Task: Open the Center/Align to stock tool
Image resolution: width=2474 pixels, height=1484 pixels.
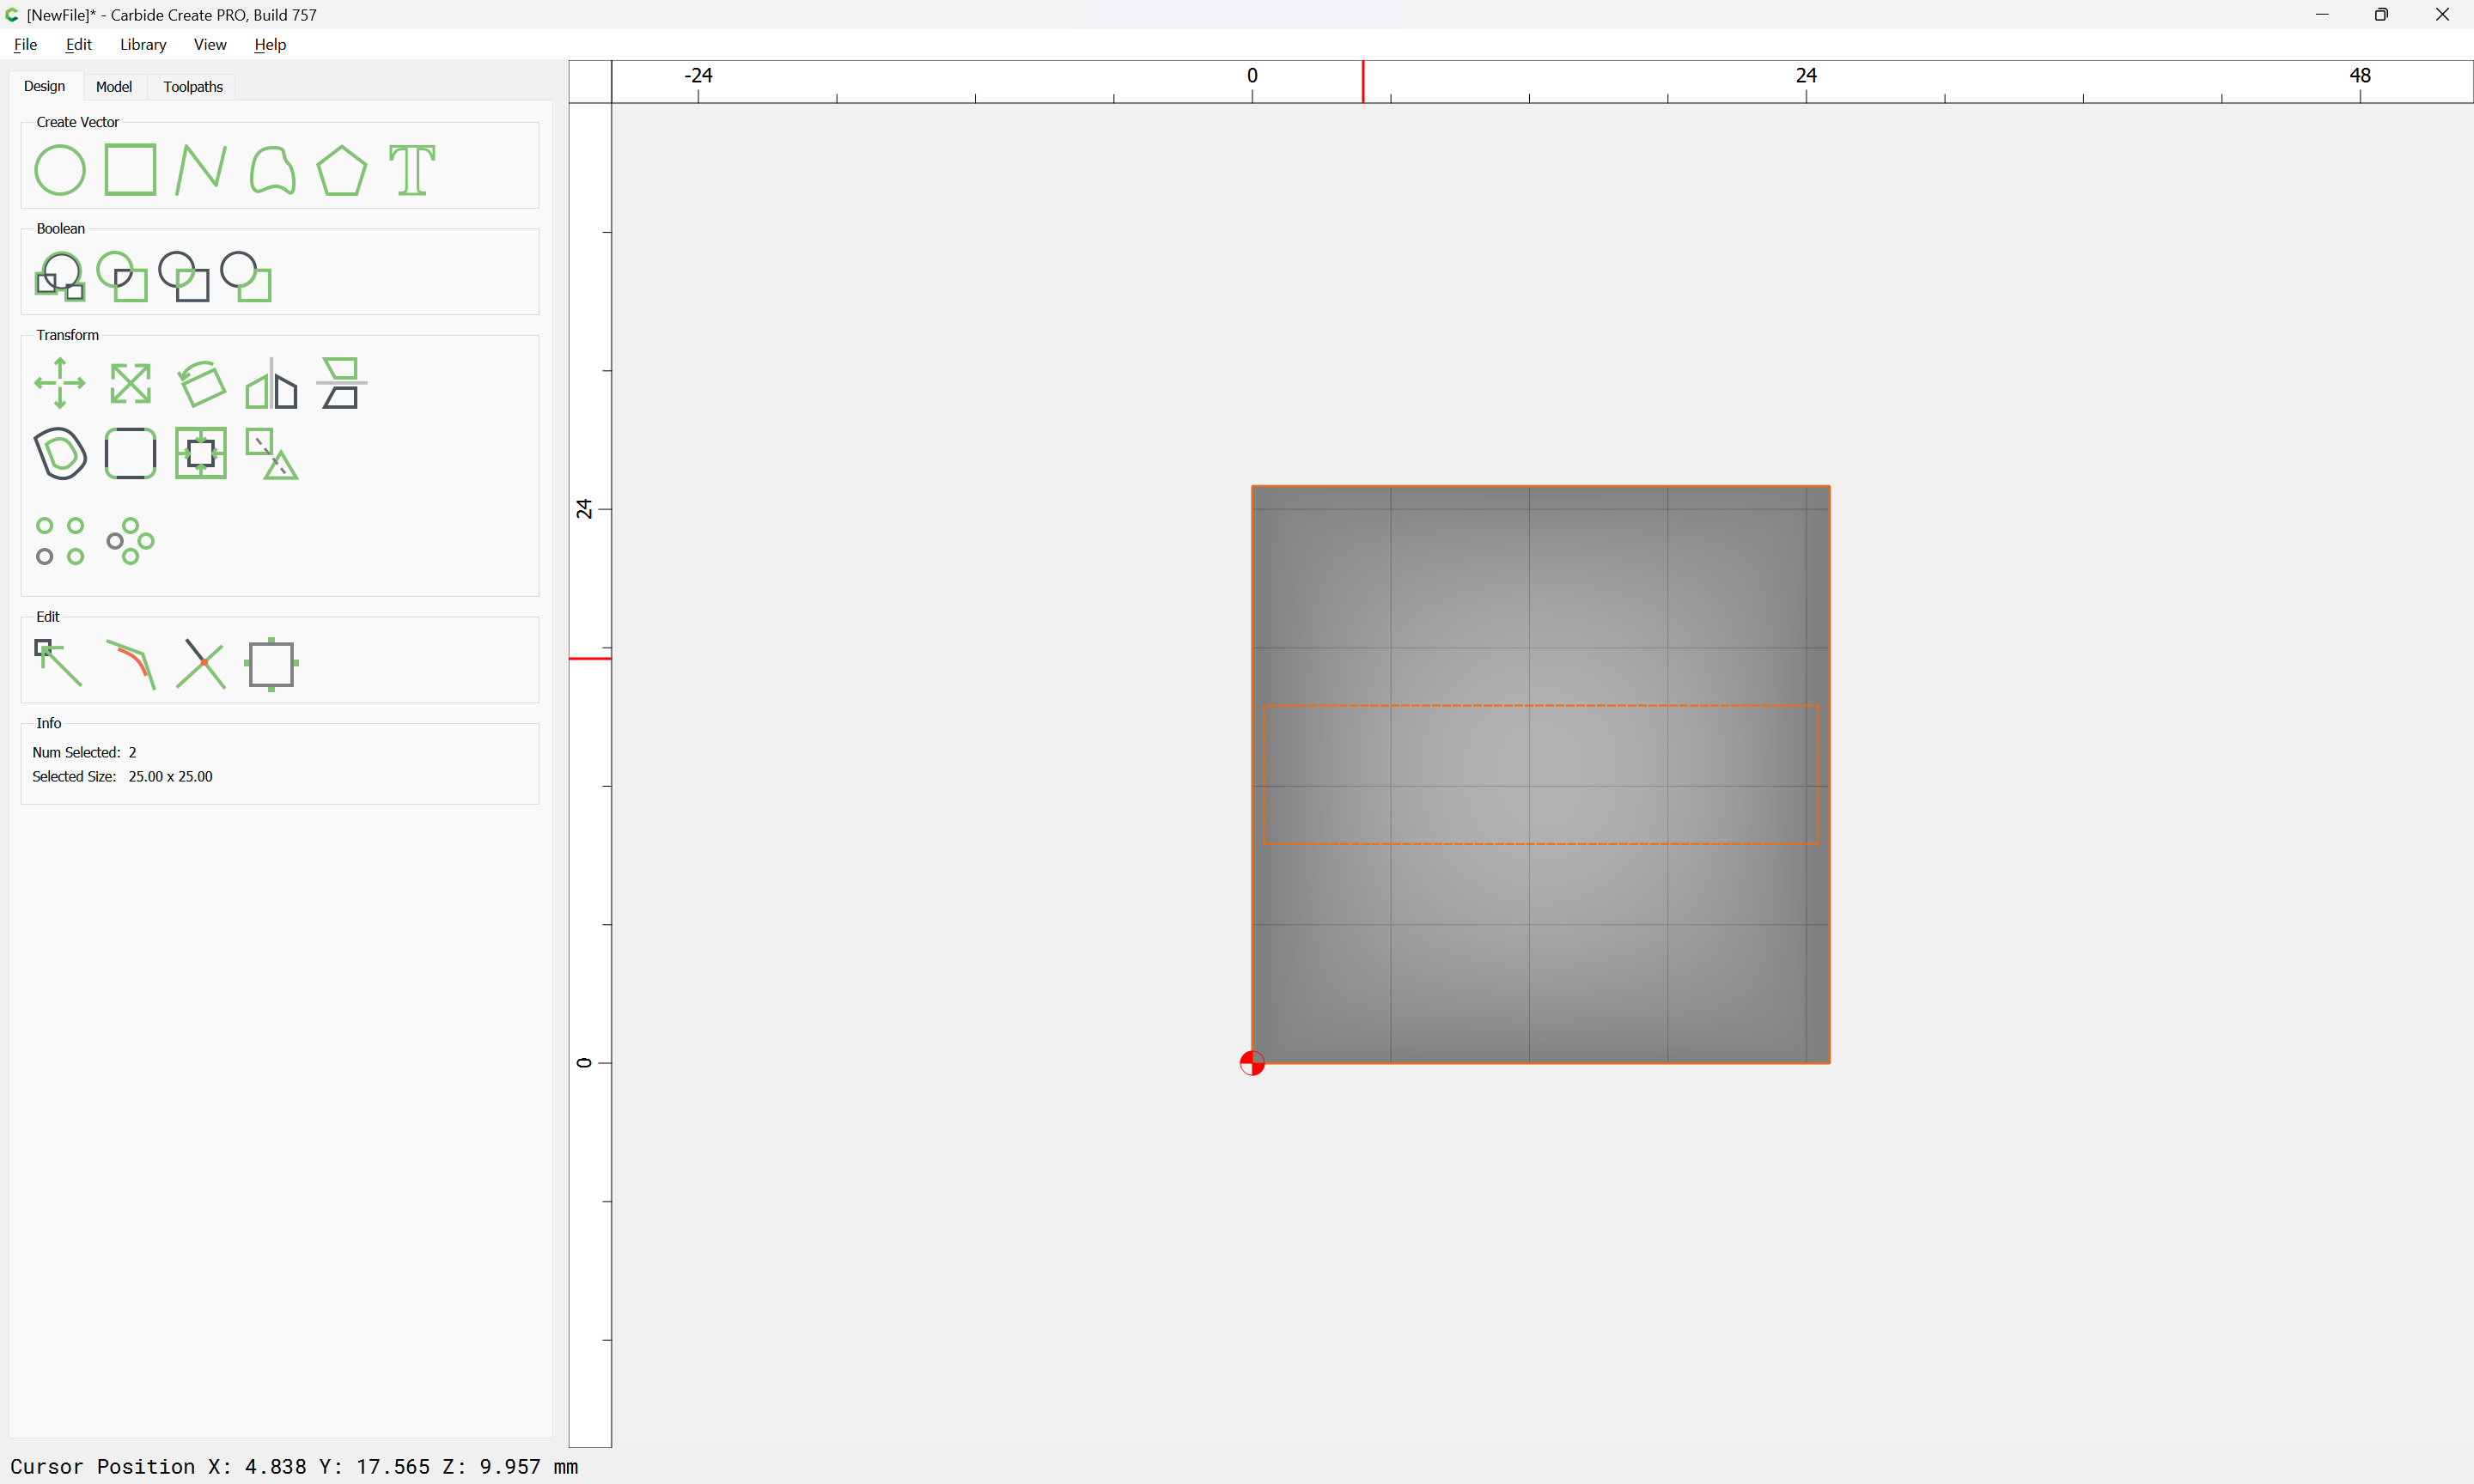Action: (x=201, y=454)
